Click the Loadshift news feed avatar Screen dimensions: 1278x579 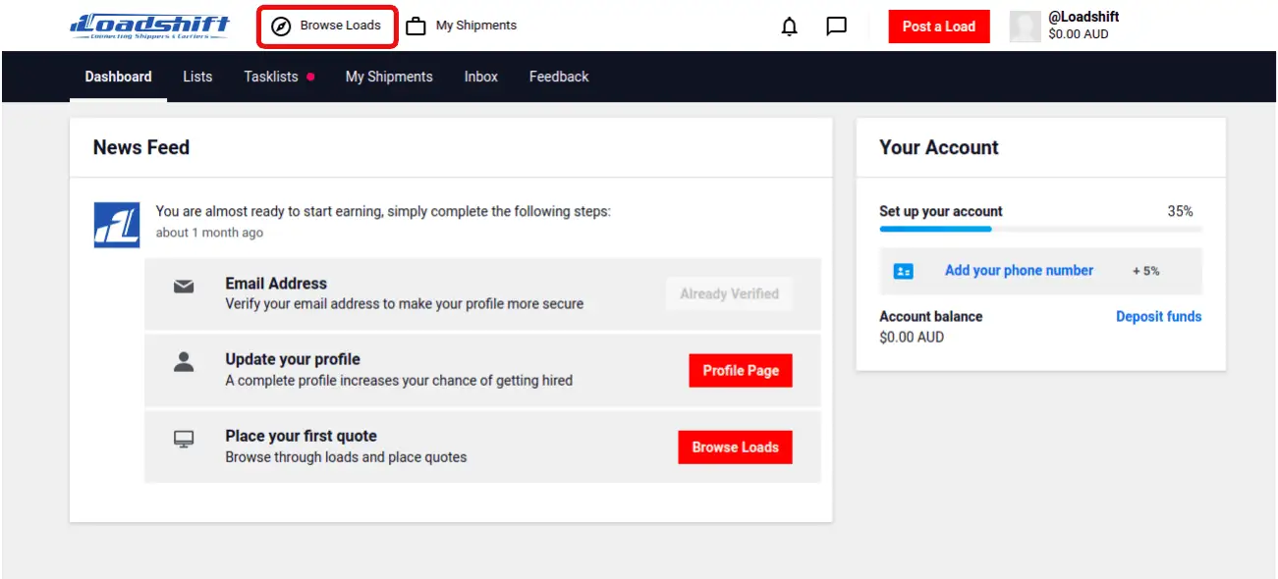click(x=116, y=225)
